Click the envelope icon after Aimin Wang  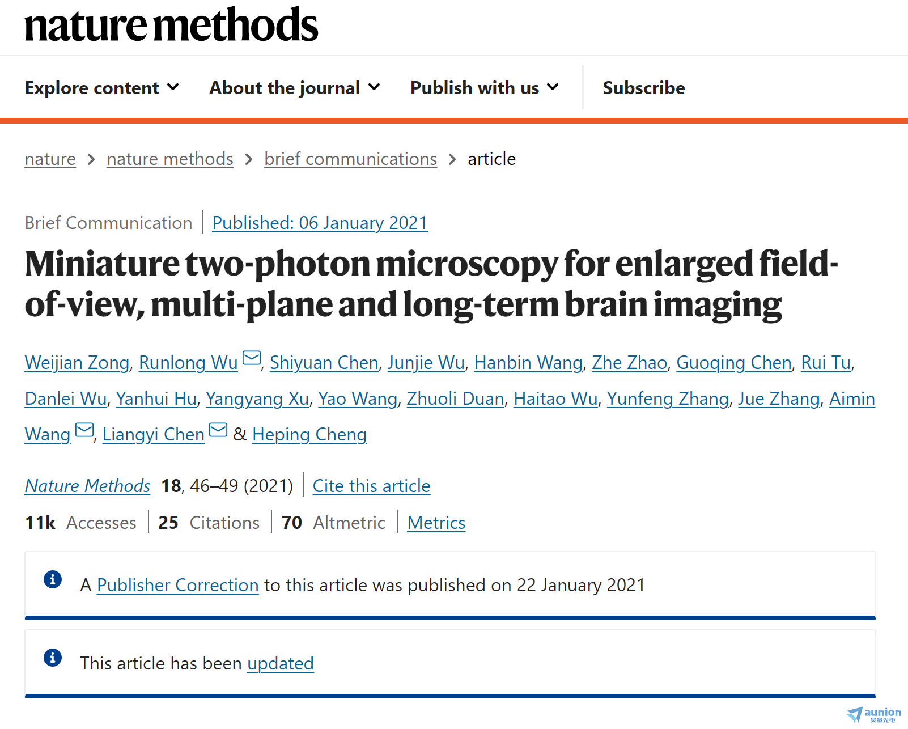(84, 430)
